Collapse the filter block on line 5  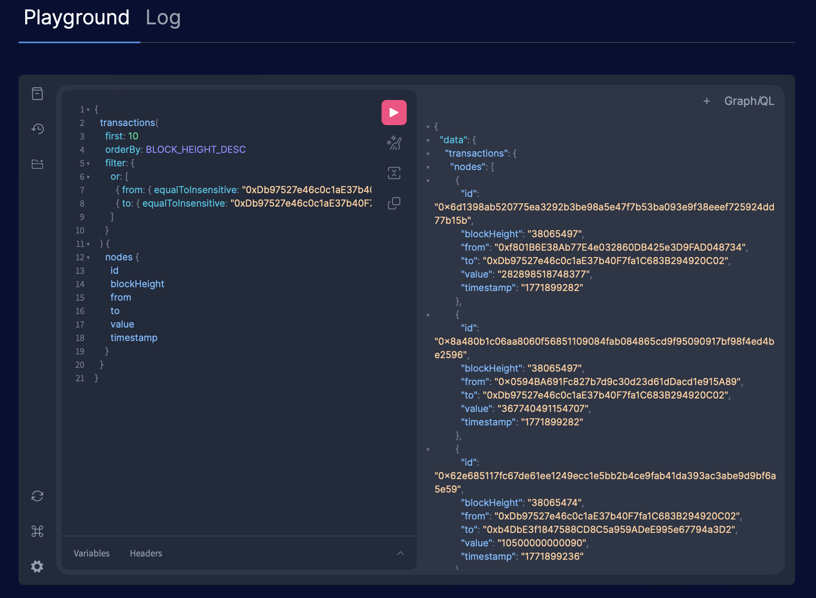click(88, 163)
